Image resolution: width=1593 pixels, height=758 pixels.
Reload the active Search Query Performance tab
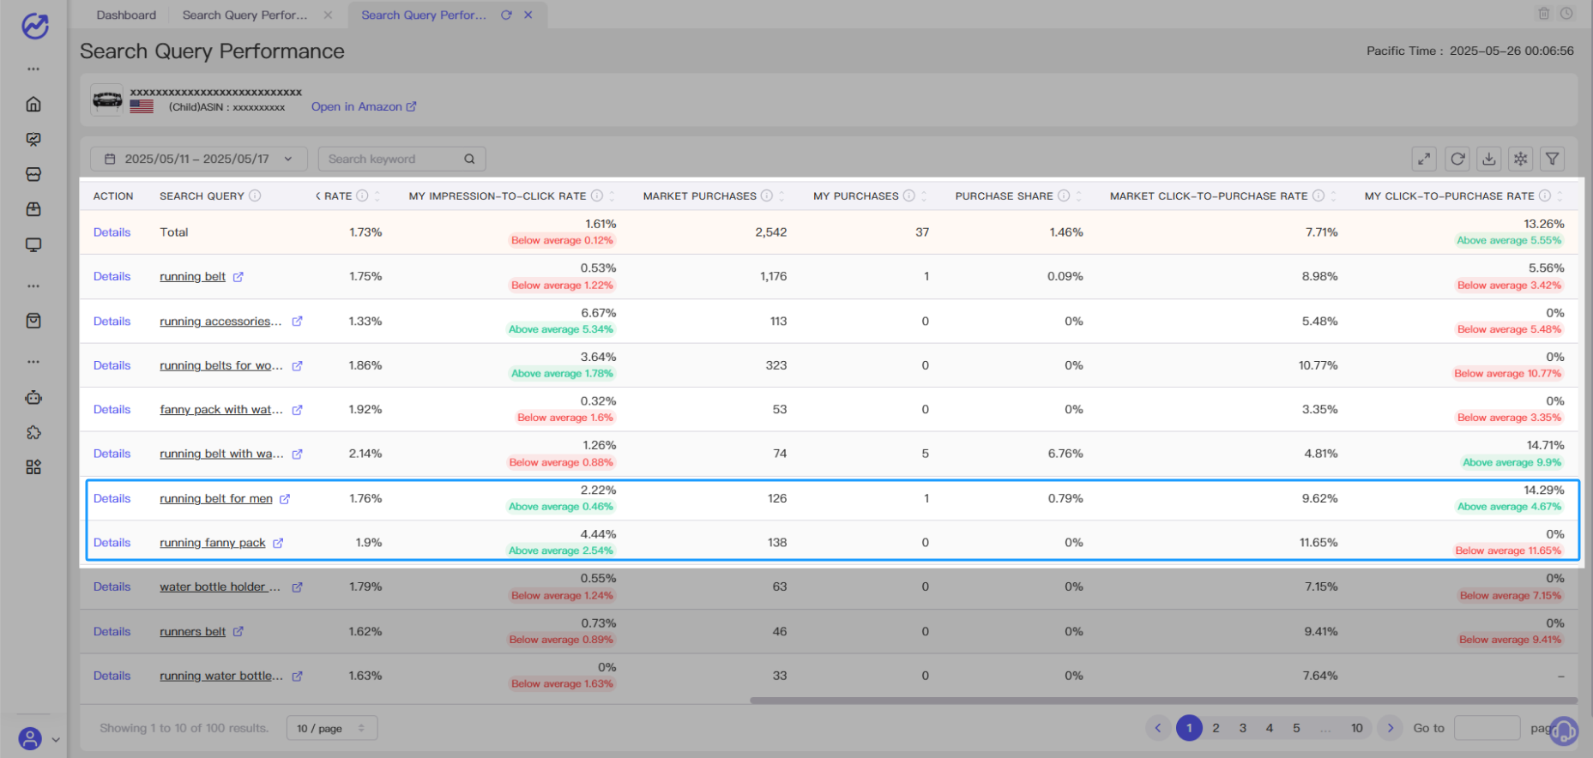pyautogui.click(x=506, y=15)
